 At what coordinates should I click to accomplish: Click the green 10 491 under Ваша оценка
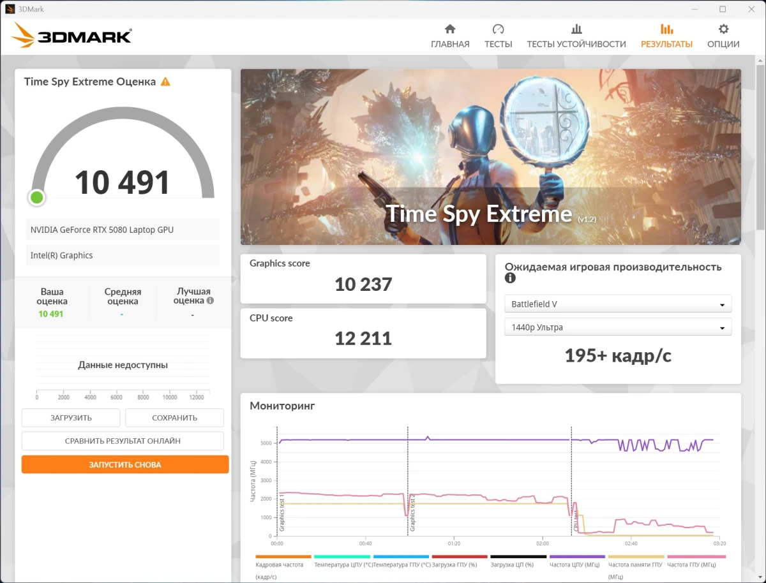[x=51, y=314]
